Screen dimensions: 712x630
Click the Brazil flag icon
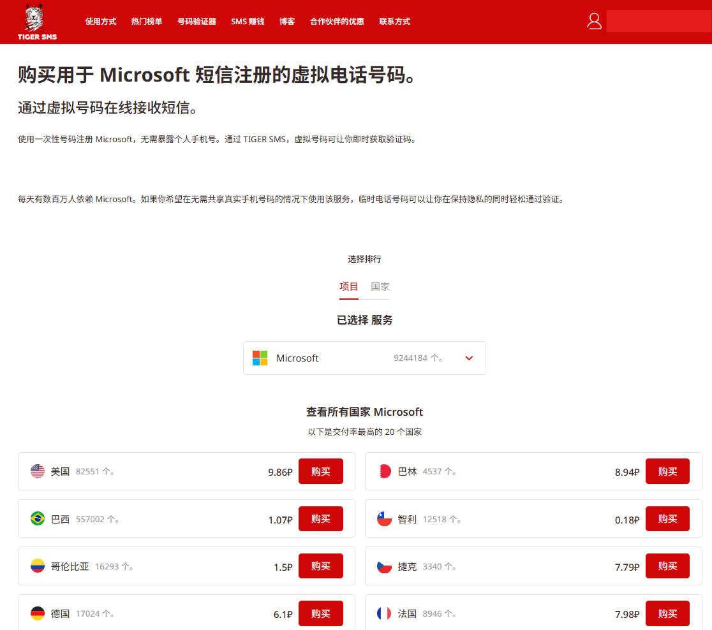38,518
